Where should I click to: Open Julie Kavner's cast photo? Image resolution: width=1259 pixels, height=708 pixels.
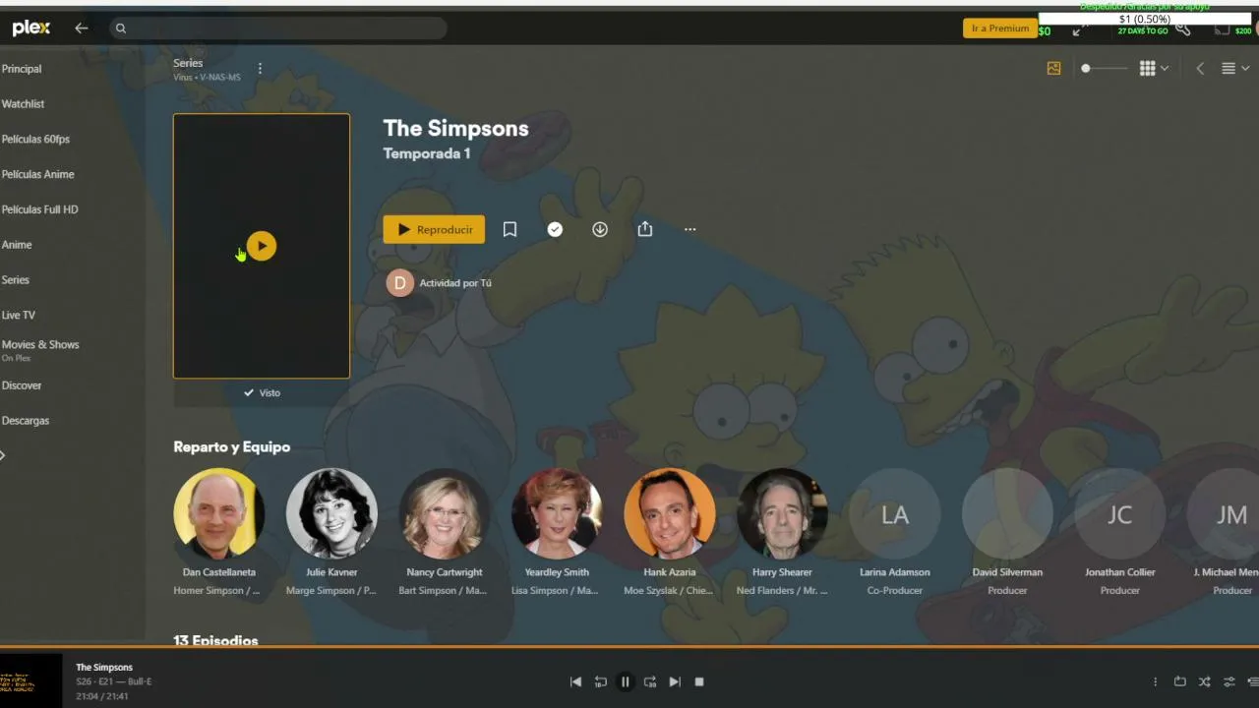click(331, 513)
